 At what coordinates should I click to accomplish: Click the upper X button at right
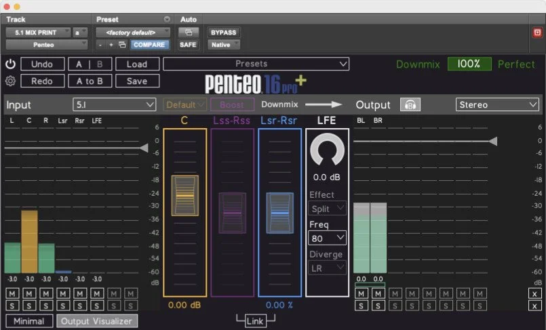[534, 294]
